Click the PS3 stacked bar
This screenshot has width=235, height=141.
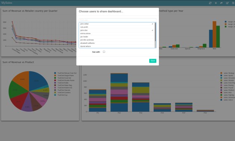[x=141, y=97]
